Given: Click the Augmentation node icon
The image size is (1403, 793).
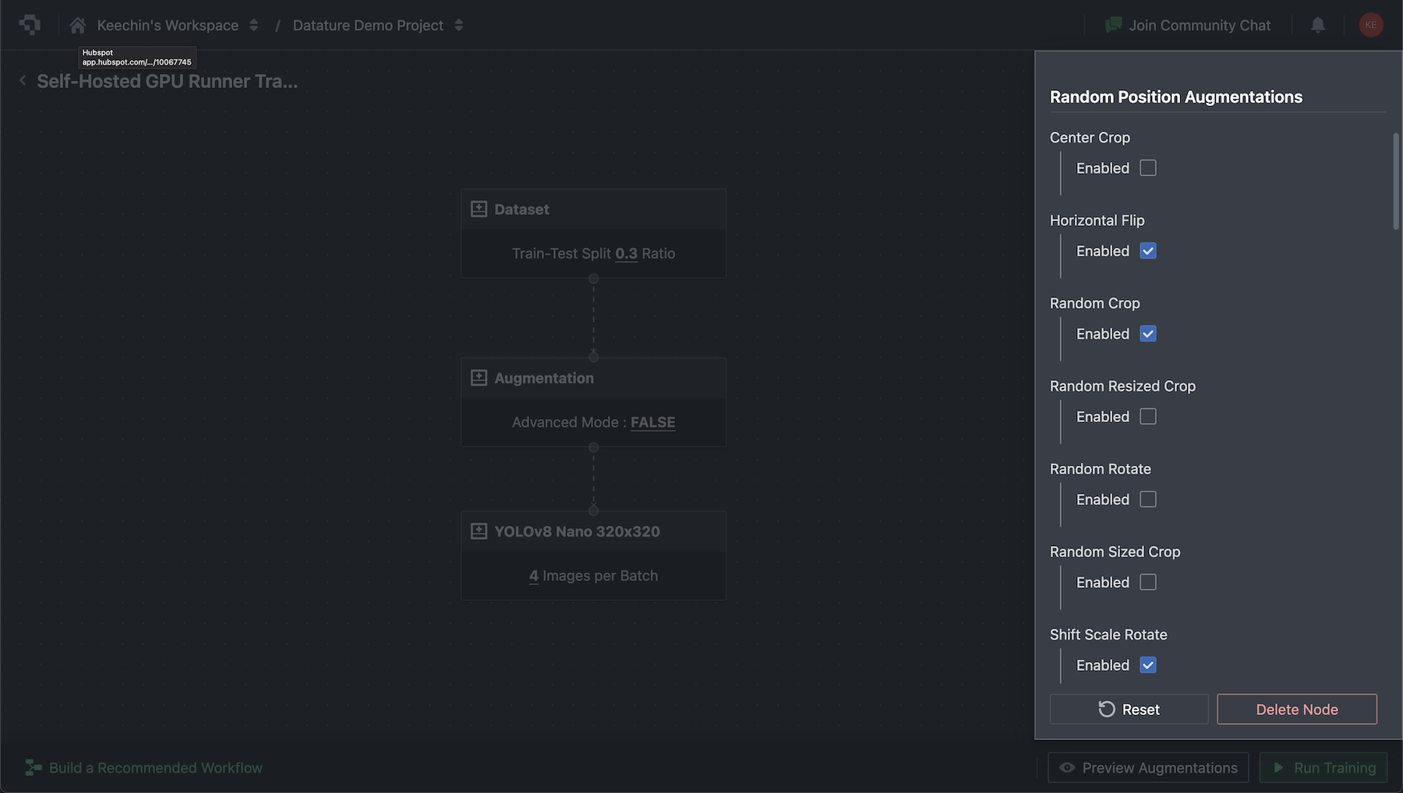Looking at the screenshot, I should coord(479,377).
